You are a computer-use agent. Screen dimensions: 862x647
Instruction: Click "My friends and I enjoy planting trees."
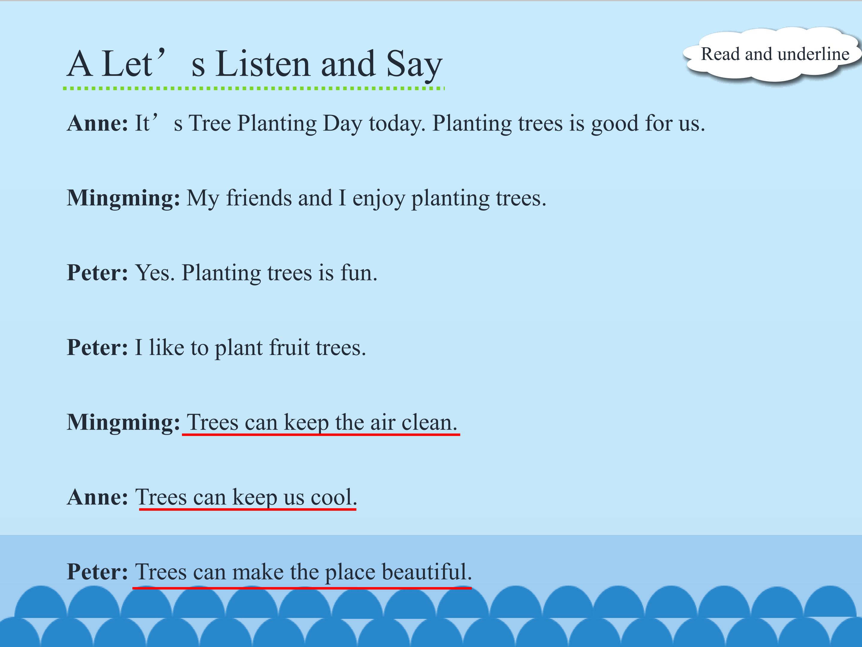[366, 198]
